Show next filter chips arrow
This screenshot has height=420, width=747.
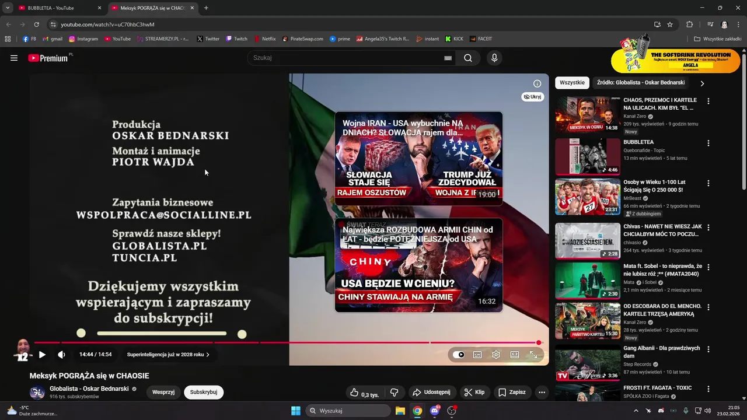point(702,83)
